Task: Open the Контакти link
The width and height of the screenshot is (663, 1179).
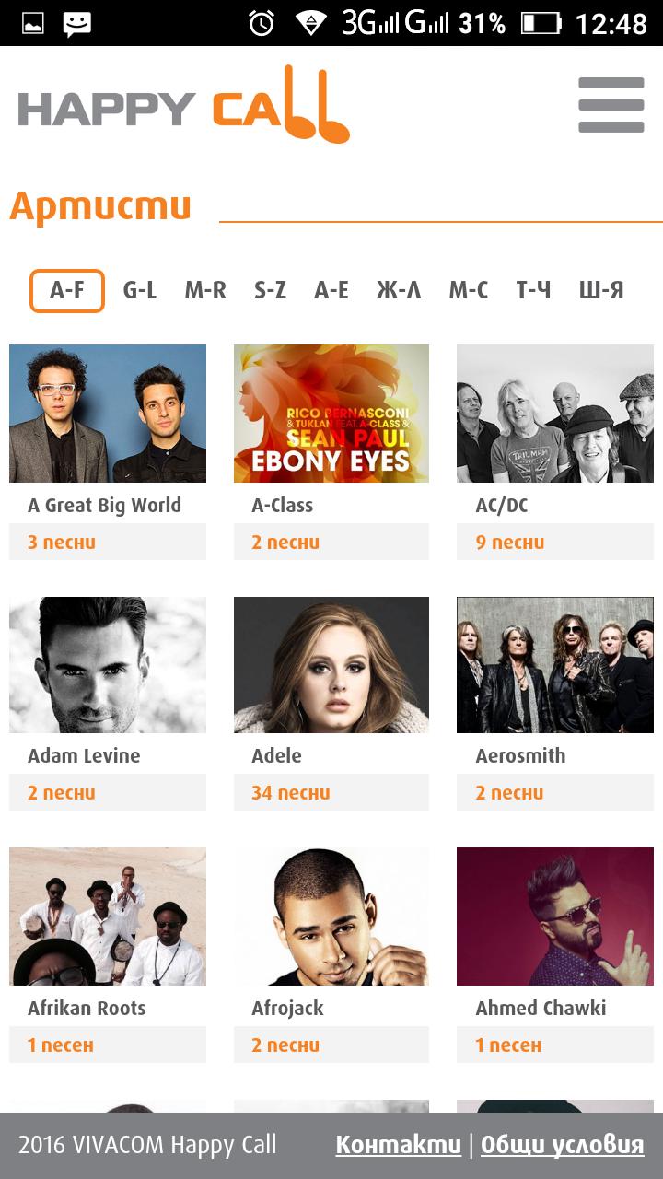Action: click(x=399, y=1145)
